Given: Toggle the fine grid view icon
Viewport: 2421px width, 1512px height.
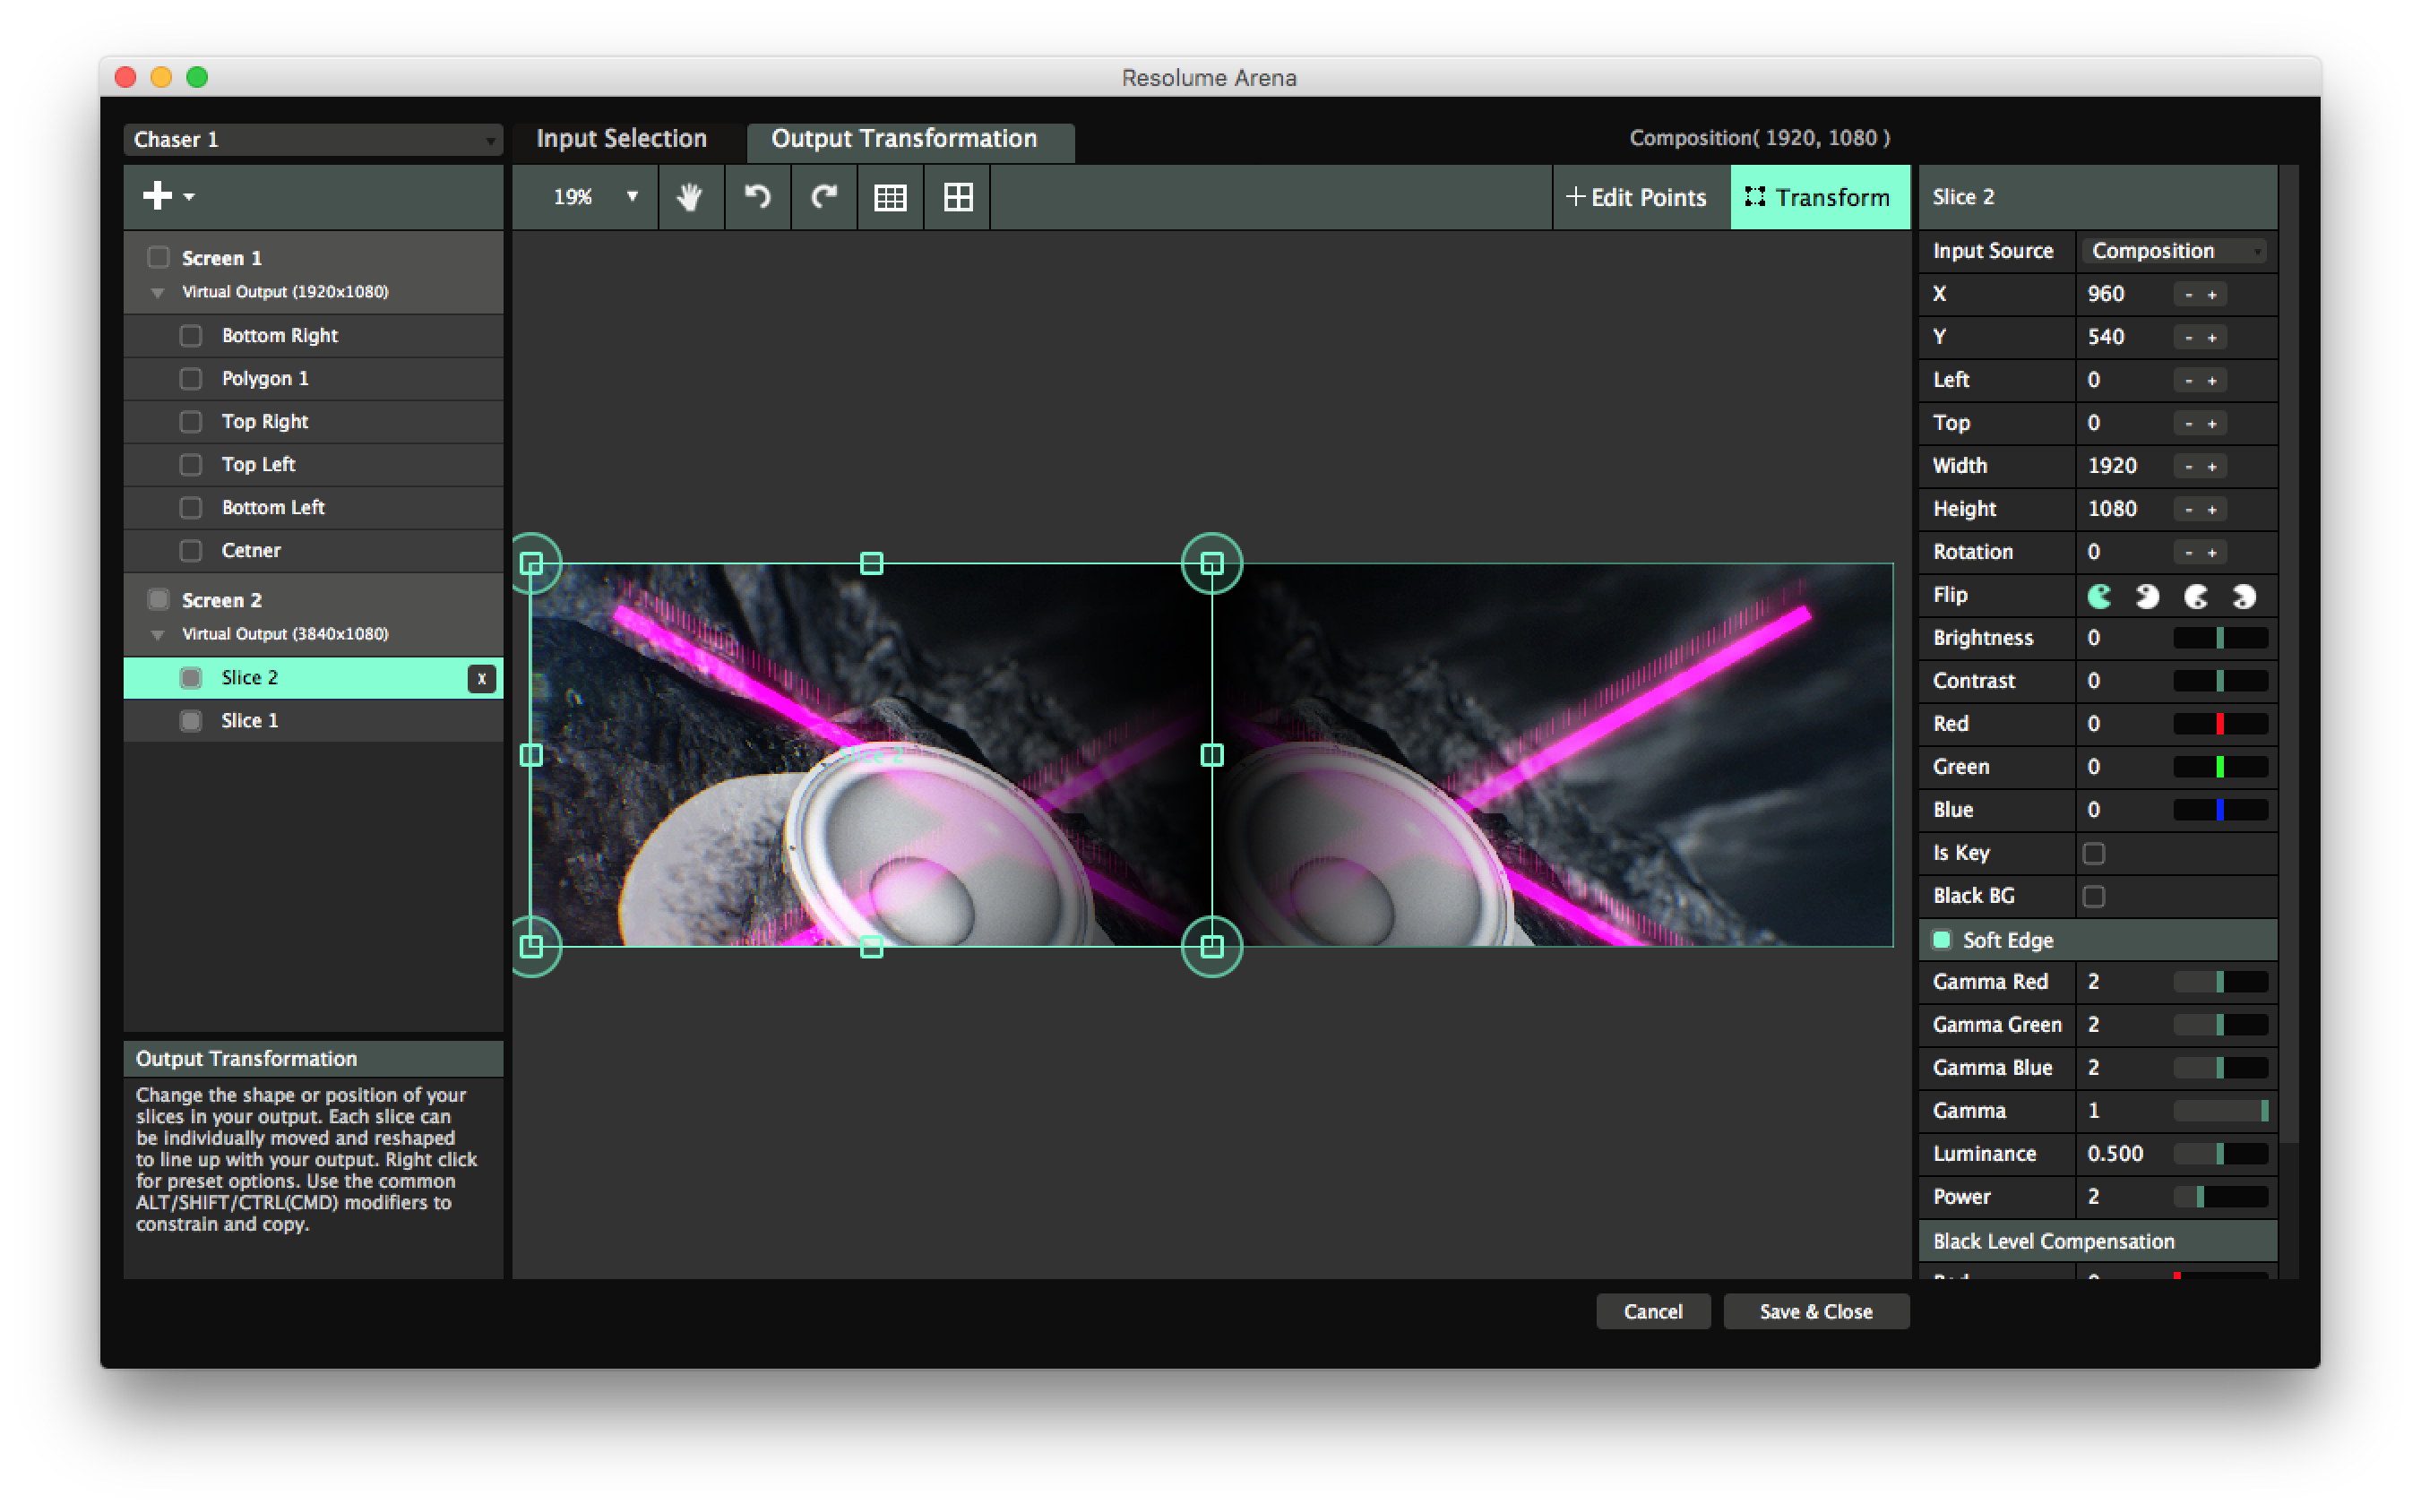Looking at the screenshot, I should (890, 197).
